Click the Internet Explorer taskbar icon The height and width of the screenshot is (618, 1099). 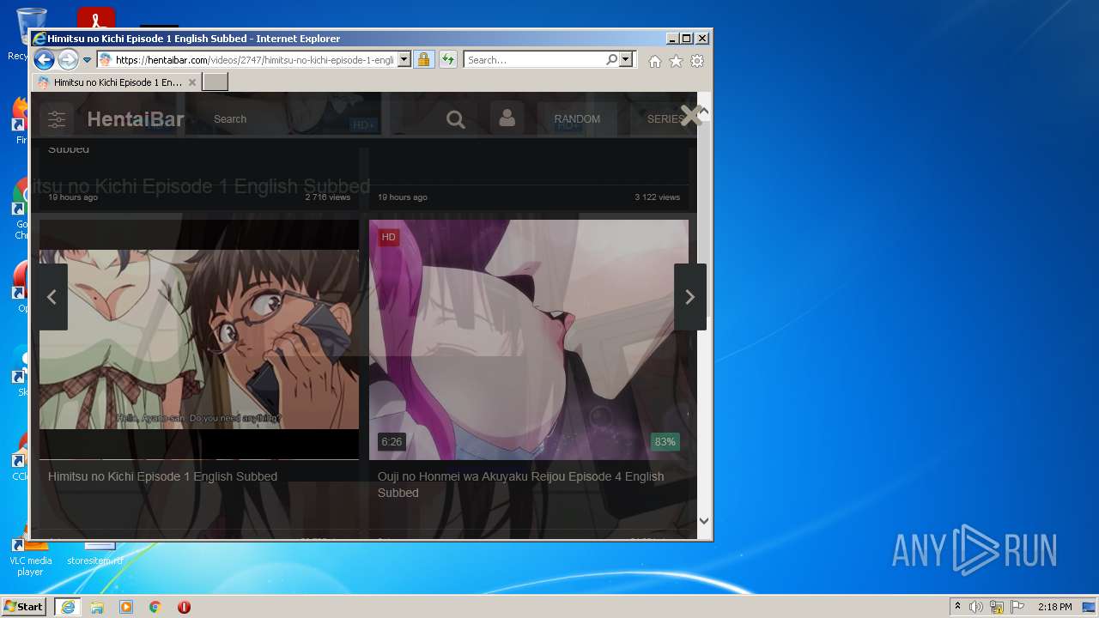68,607
